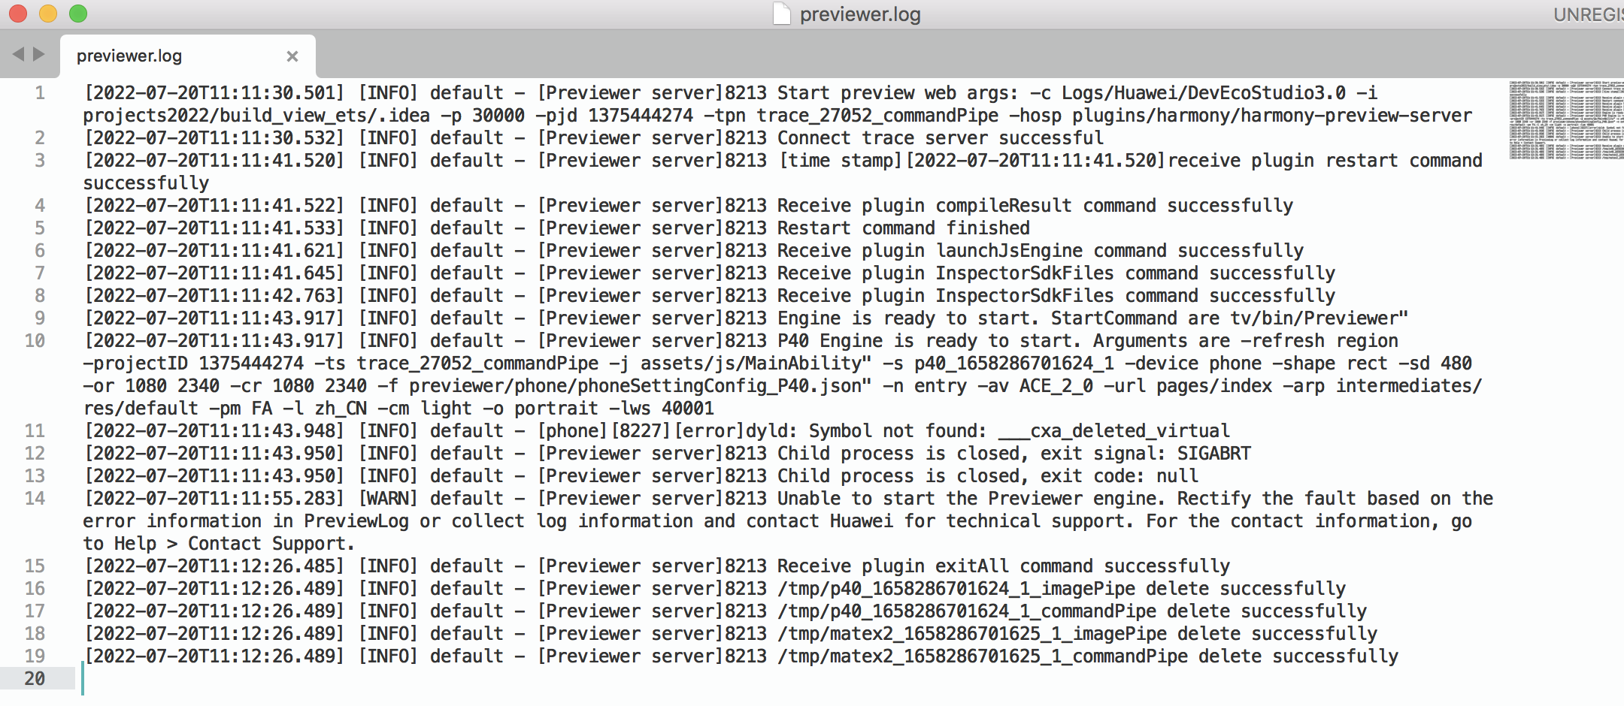This screenshot has width=1624, height=706.
Task: Click the file icon in the title bar
Action: [783, 14]
